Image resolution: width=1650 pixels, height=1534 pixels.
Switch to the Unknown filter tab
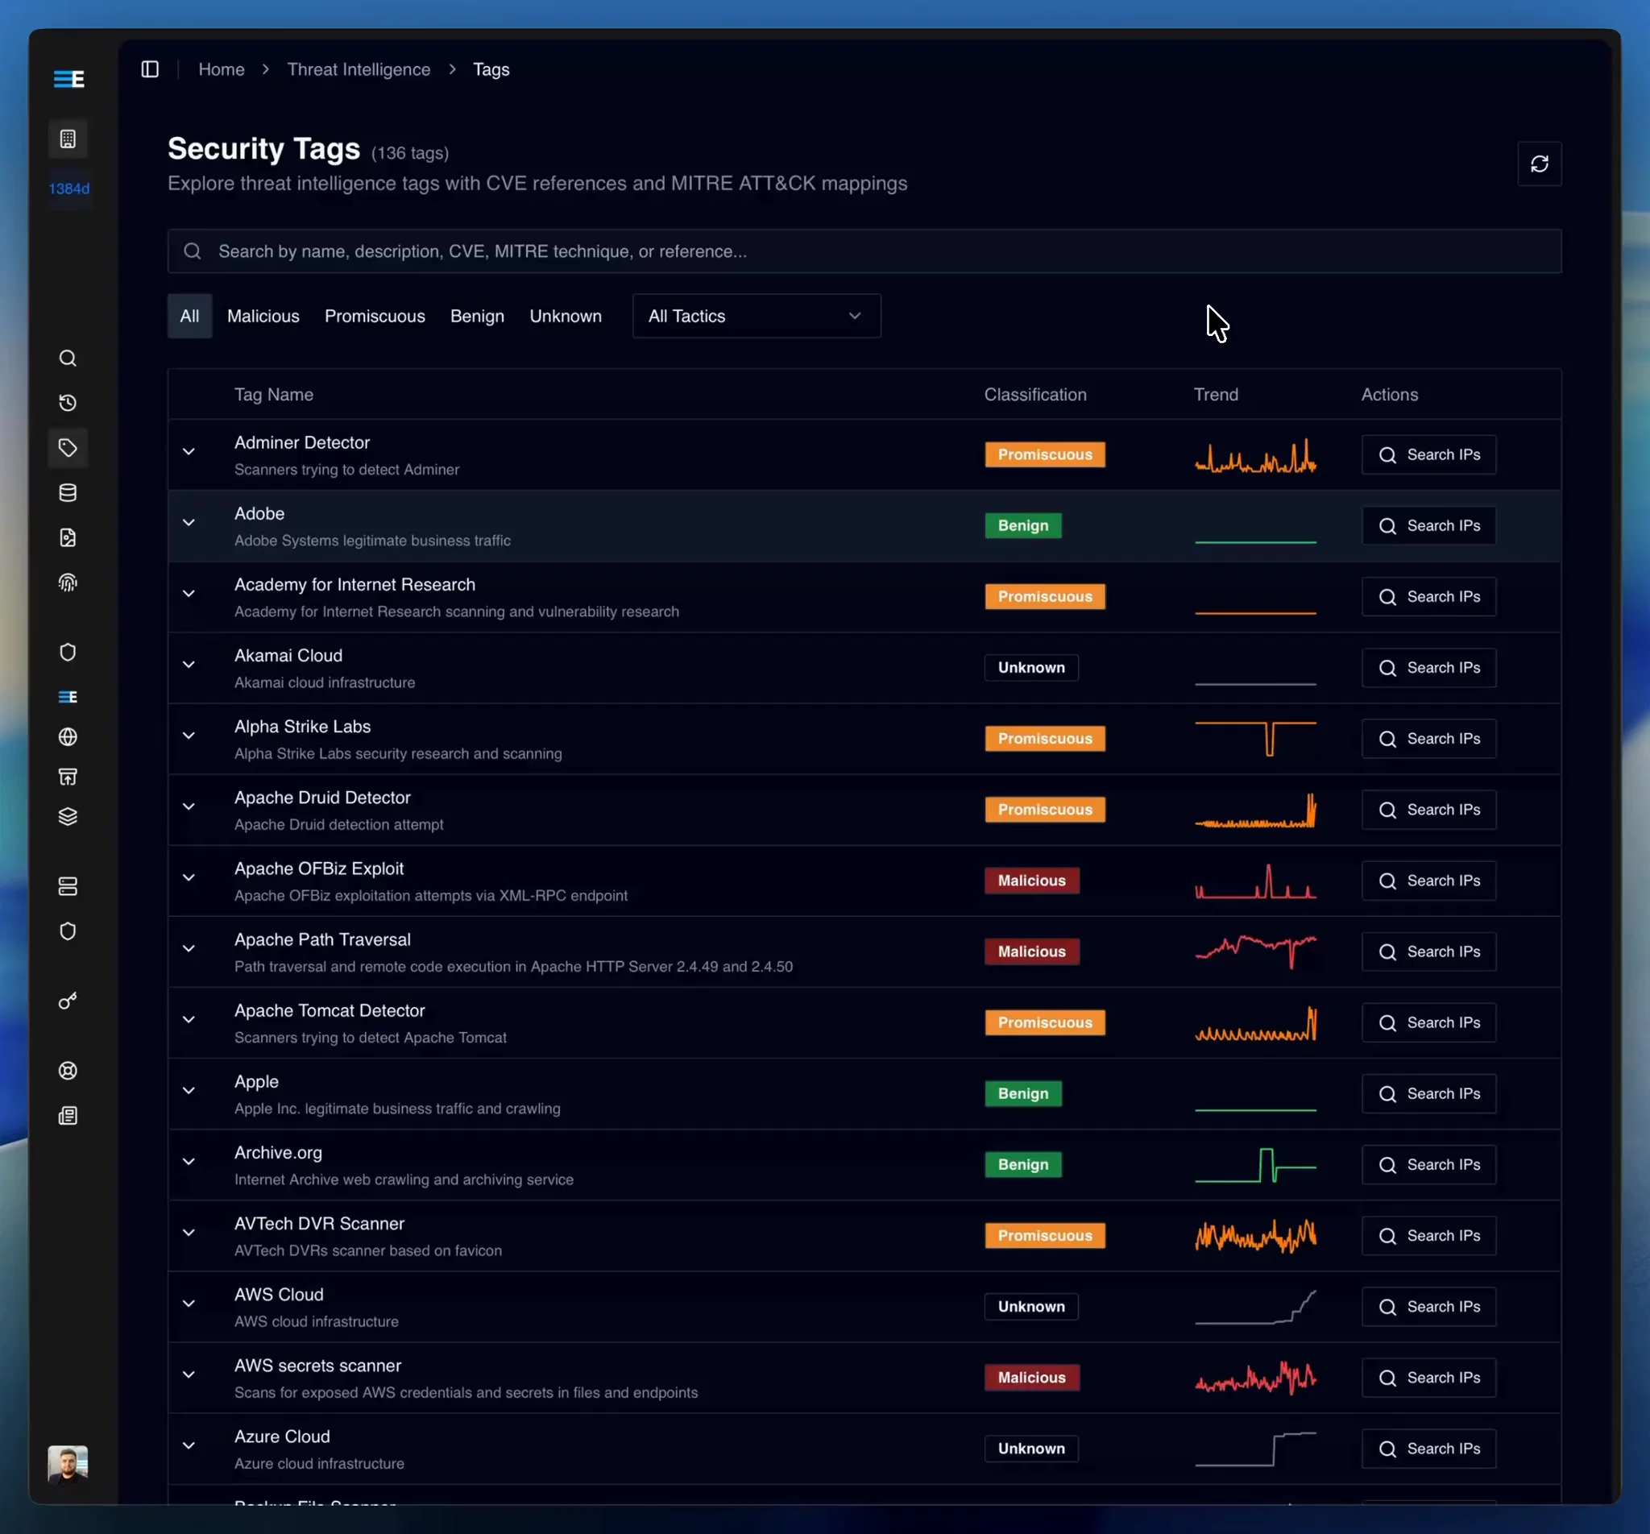566,317
